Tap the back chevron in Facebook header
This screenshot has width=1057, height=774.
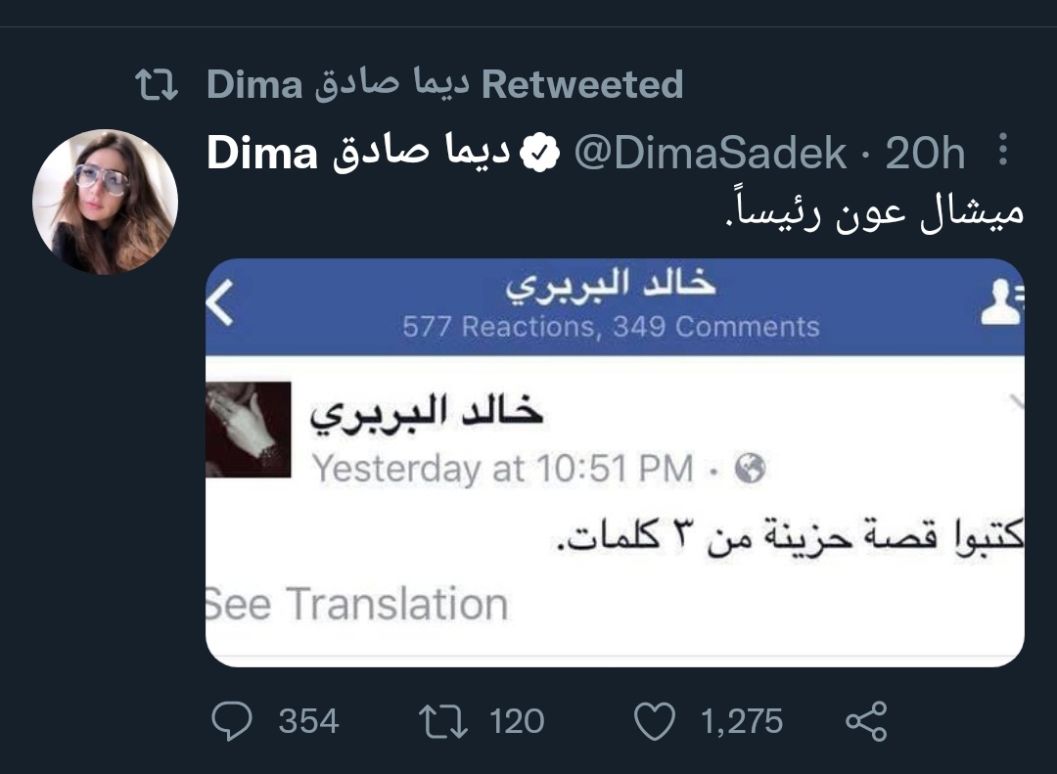click(220, 302)
